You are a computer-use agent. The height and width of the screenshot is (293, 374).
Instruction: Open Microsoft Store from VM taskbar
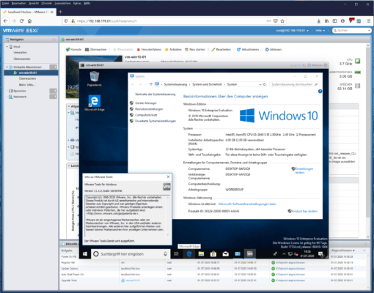213,254
